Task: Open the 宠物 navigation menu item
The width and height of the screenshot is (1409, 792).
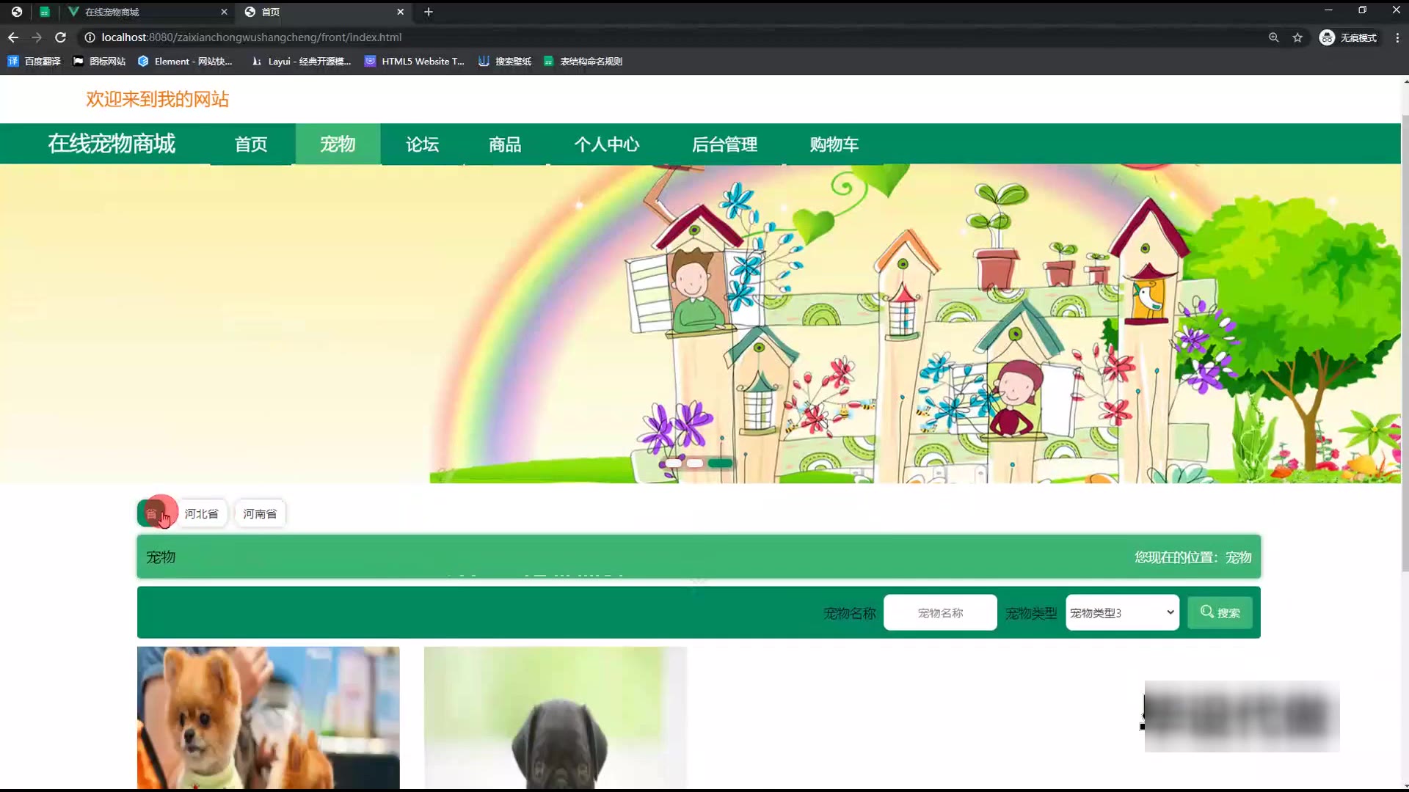Action: [338, 144]
